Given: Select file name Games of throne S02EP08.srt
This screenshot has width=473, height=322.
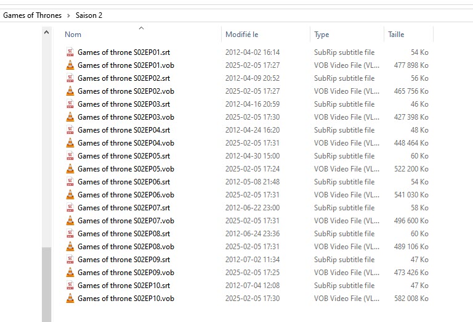Looking at the screenshot, I should 124,234.
